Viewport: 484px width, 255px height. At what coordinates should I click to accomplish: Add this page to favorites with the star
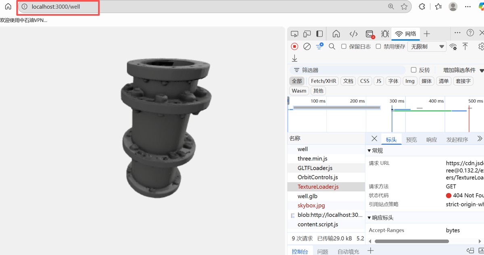(x=404, y=6)
